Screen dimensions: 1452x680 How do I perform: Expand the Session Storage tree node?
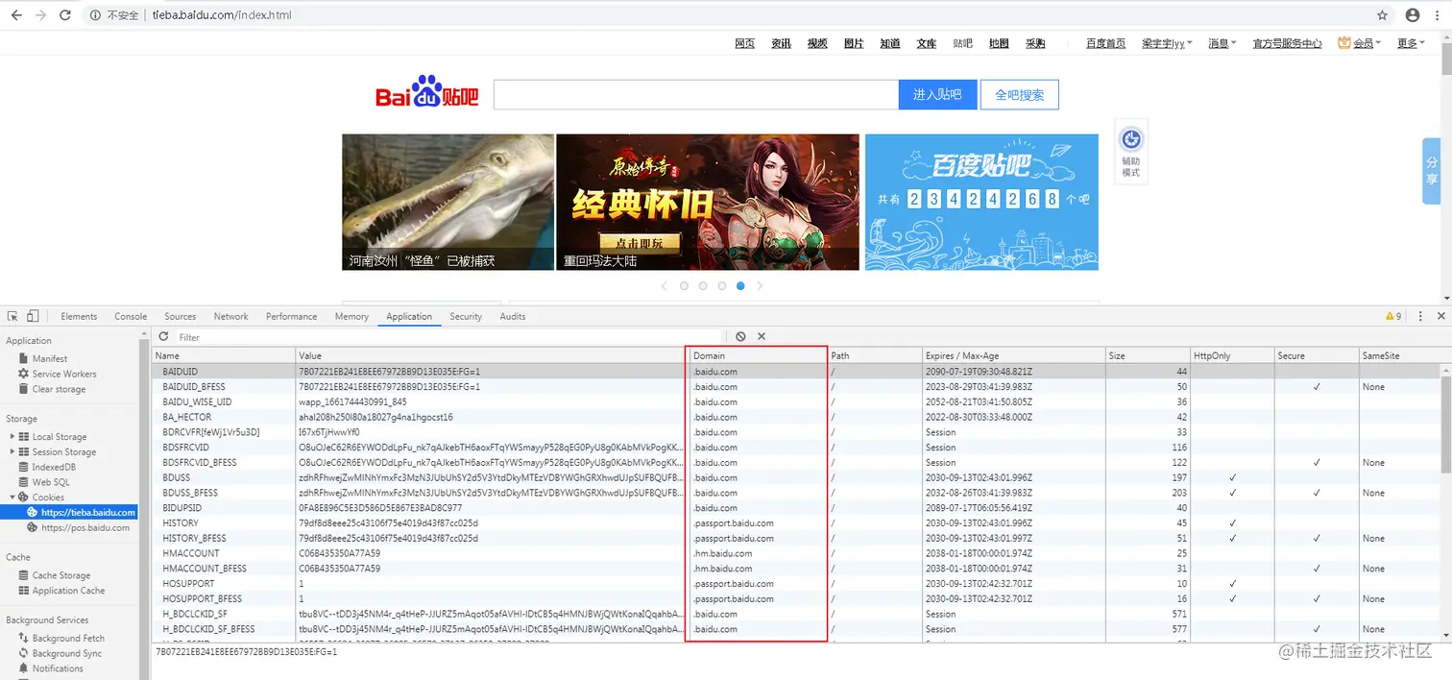point(12,451)
